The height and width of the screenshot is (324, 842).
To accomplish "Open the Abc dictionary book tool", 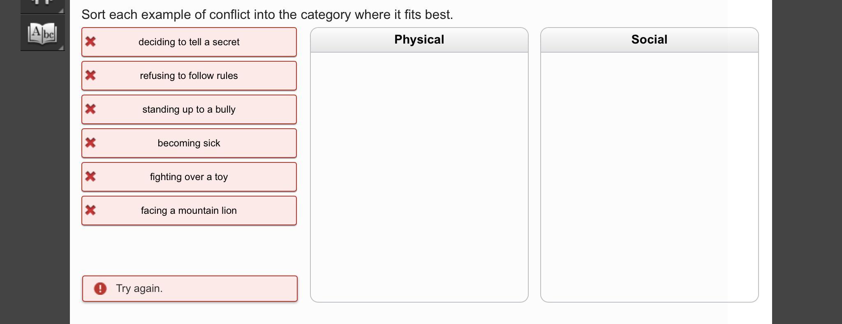I will 42,33.
